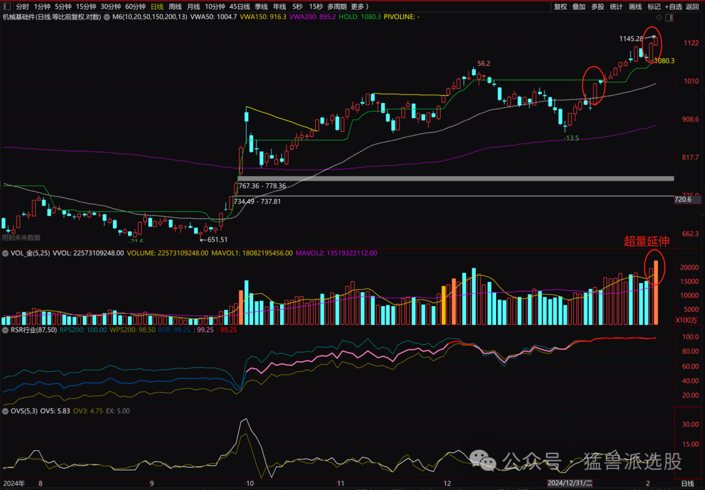Click the 2024/12/31 date marker

[570, 483]
